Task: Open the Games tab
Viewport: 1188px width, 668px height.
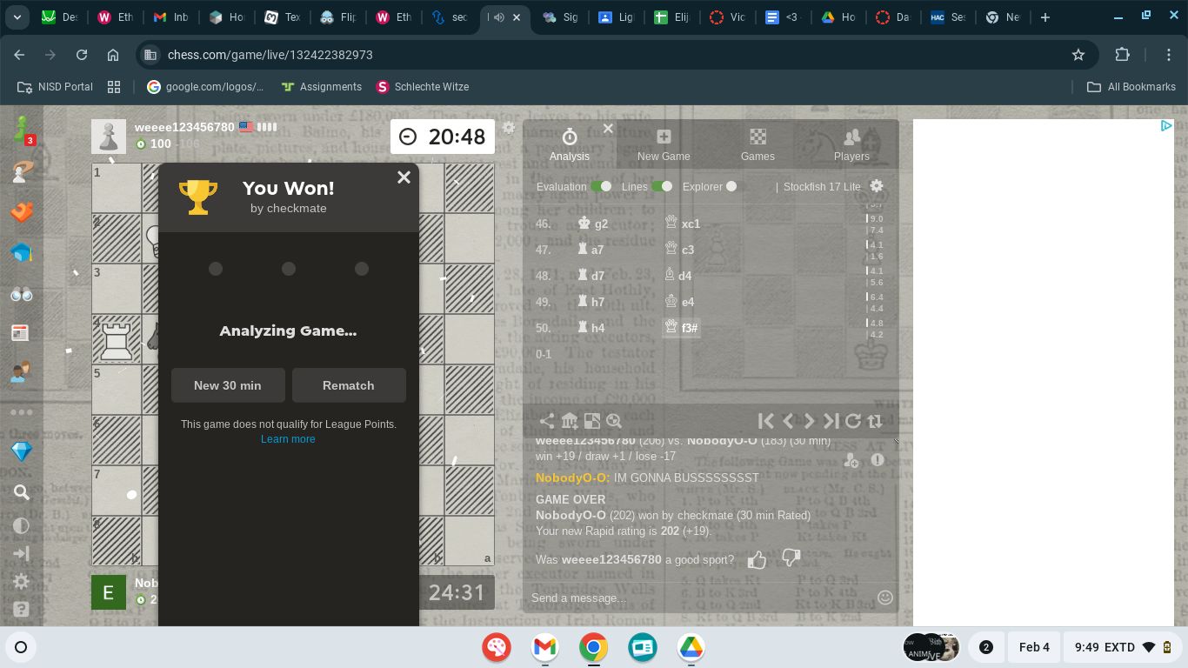Action: pos(758,144)
